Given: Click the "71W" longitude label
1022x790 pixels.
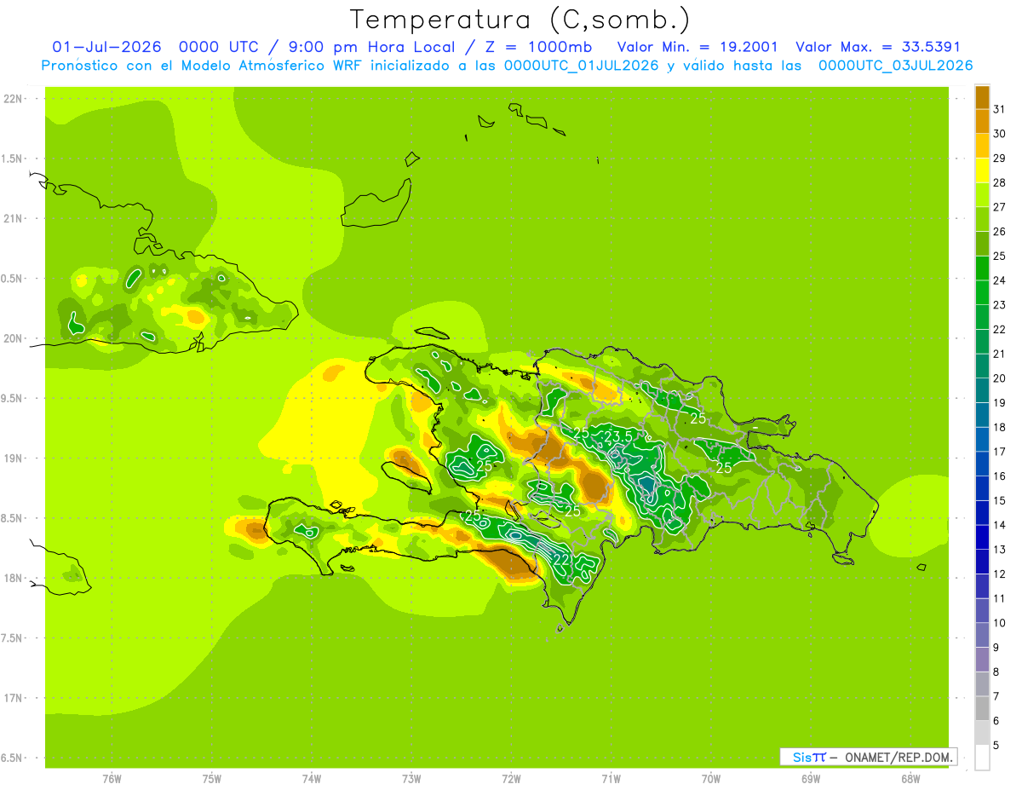Looking at the screenshot, I should click(611, 778).
